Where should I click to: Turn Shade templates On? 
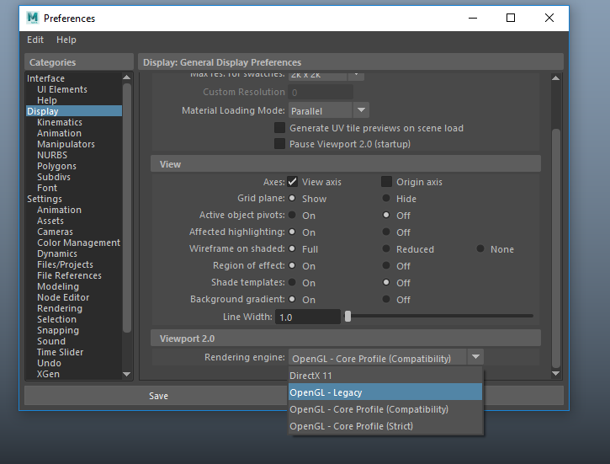tap(292, 282)
